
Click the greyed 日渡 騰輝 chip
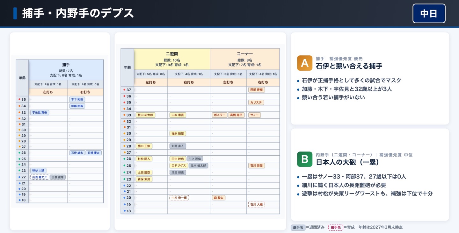pyautogui.click(x=58, y=177)
